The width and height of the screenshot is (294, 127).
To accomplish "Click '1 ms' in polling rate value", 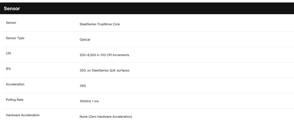I will tap(95, 101).
